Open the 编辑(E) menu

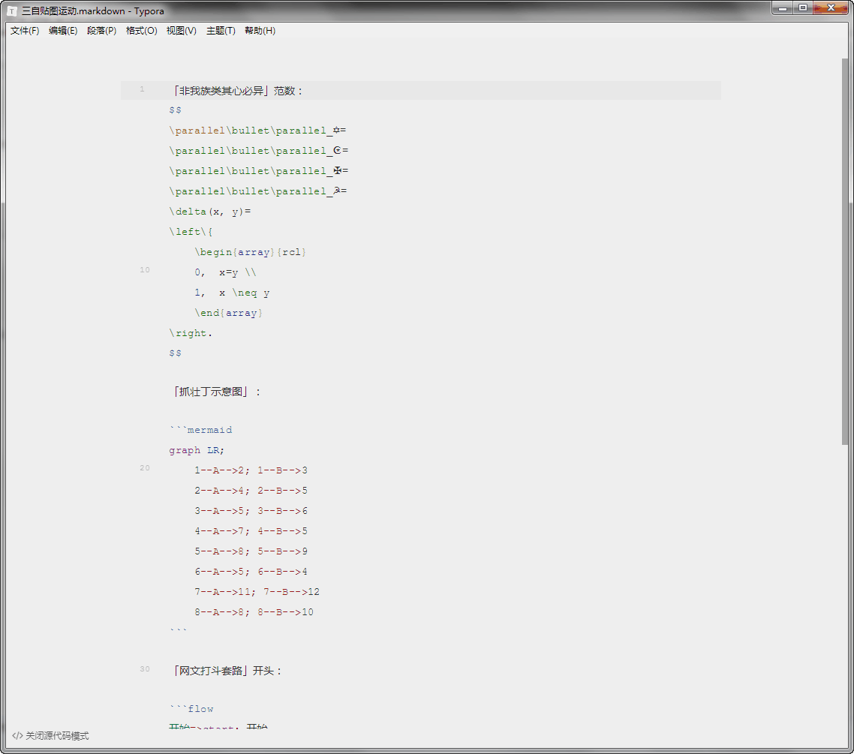click(62, 31)
